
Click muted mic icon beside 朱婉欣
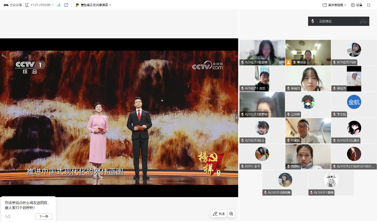288,88
